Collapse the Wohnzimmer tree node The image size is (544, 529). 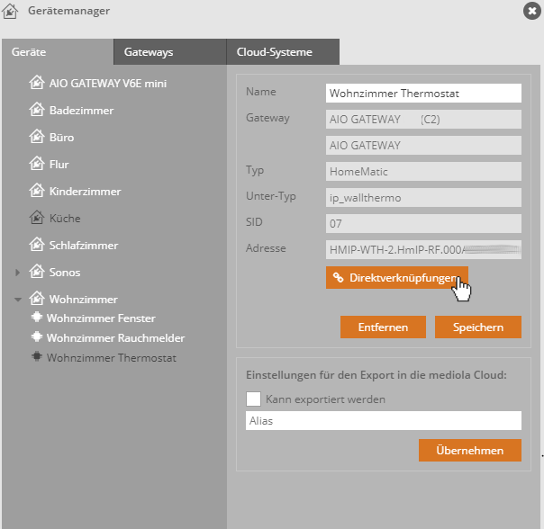pos(17,300)
